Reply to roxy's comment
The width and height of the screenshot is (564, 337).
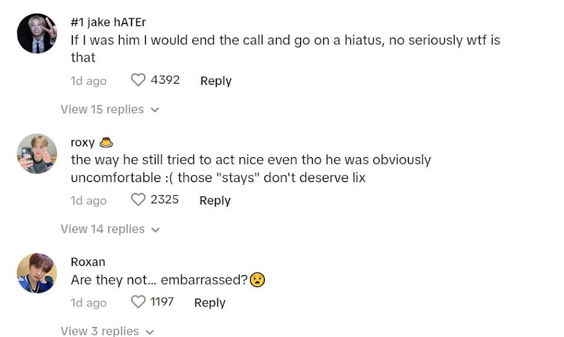(x=215, y=200)
